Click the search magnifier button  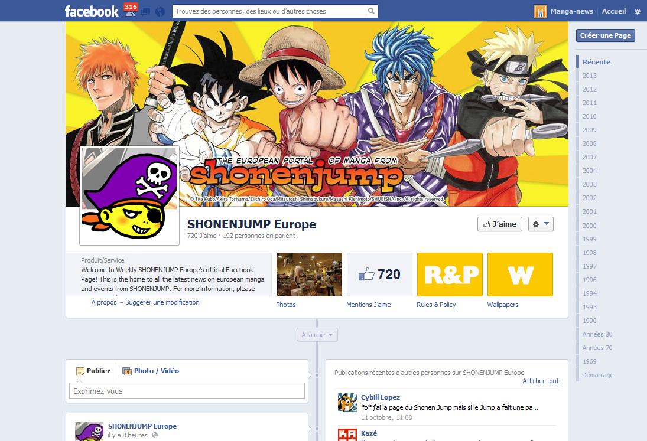[x=372, y=11]
